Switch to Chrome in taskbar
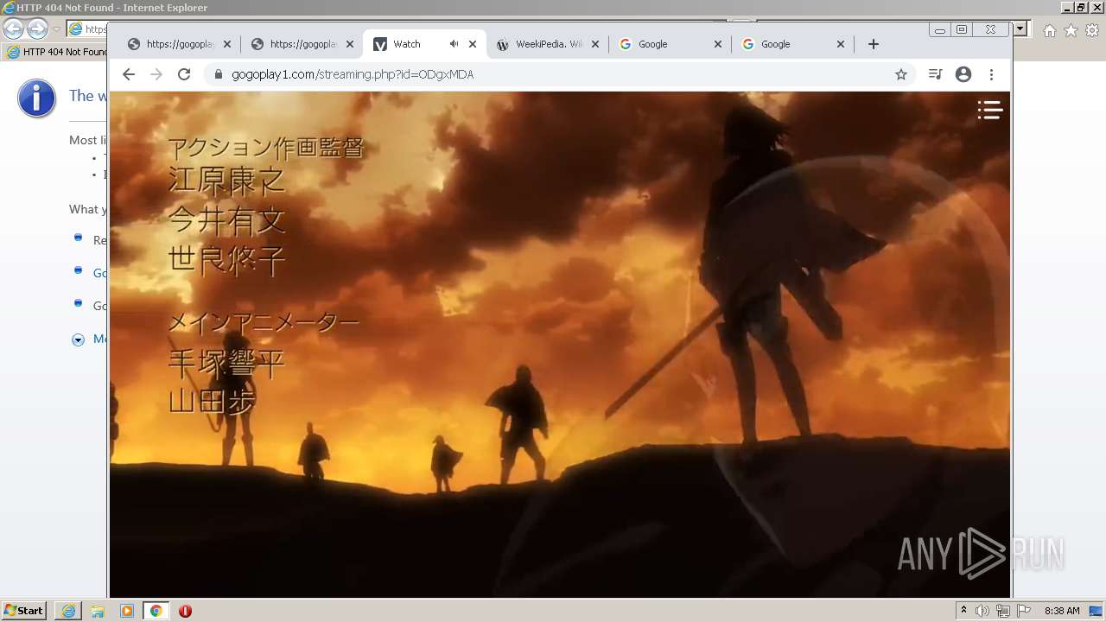 click(x=156, y=611)
